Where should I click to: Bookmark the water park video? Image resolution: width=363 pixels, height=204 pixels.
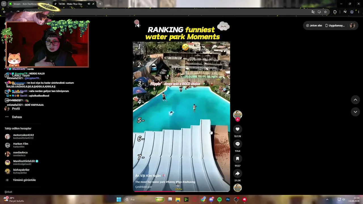237,159
